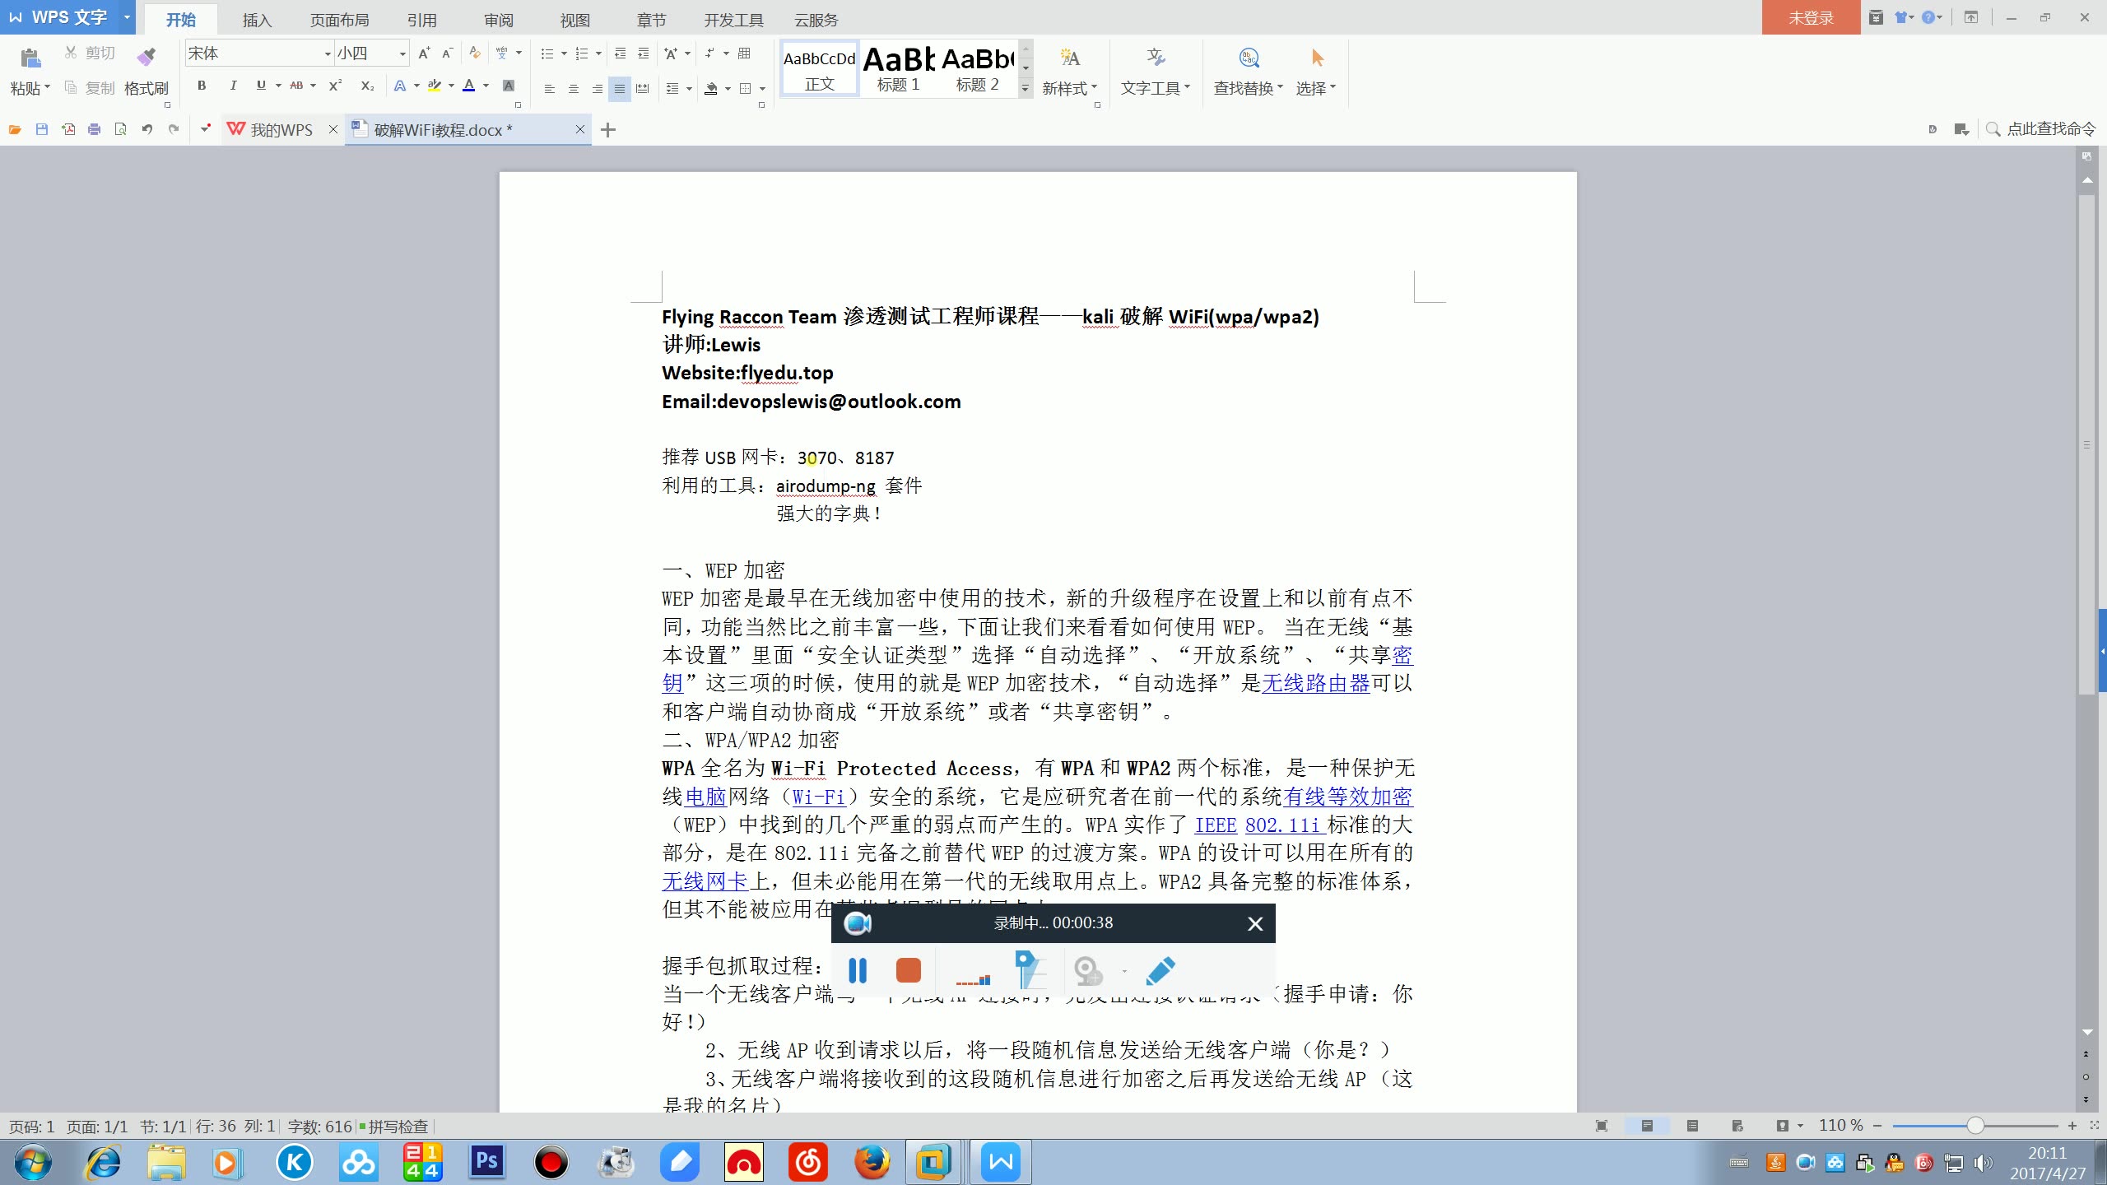Click the print icon in quick toolbar
The height and width of the screenshot is (1185, 2107).
pos(95,129)
